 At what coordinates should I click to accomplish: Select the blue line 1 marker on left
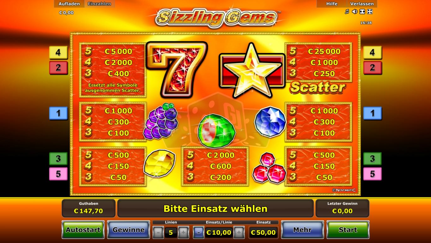coord(58,113)
